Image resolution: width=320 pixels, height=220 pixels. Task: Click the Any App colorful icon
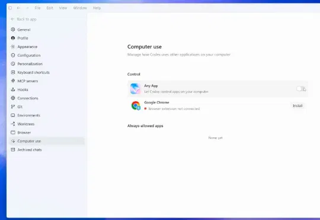(x=136, y=89)
